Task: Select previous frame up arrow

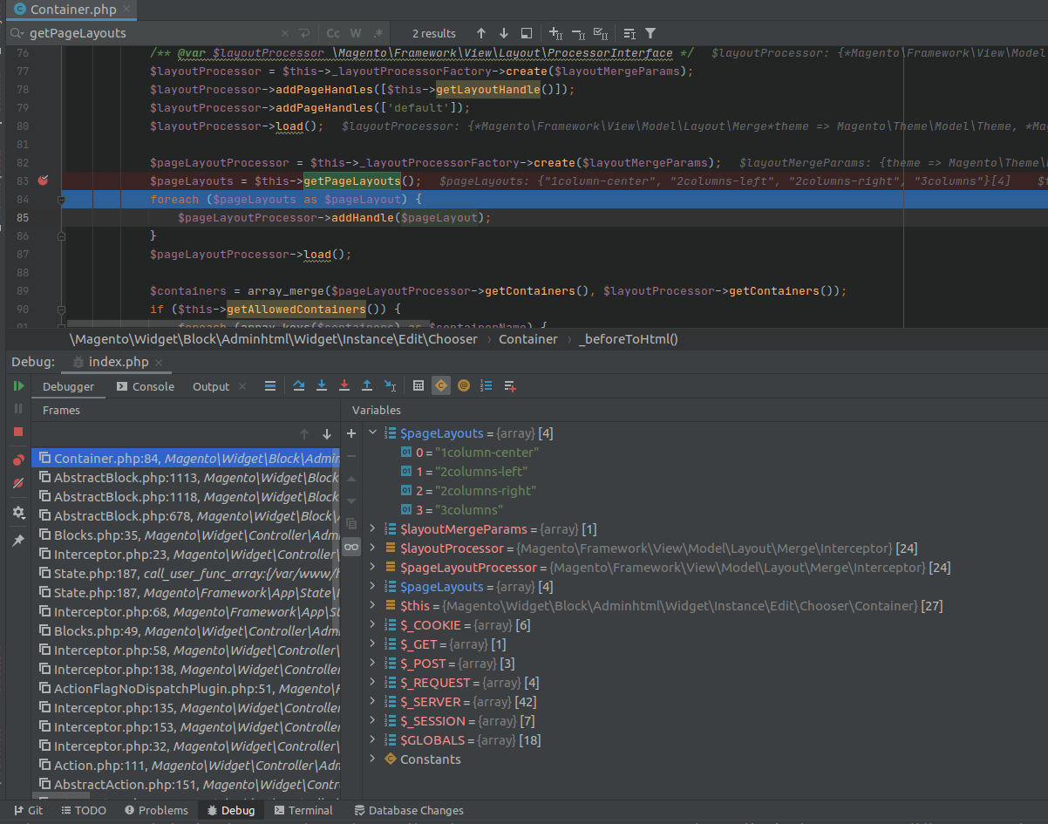Action: 304,434
